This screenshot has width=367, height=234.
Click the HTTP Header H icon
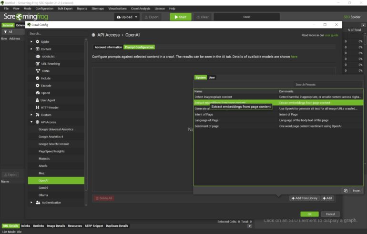click(x=38, y=107)
